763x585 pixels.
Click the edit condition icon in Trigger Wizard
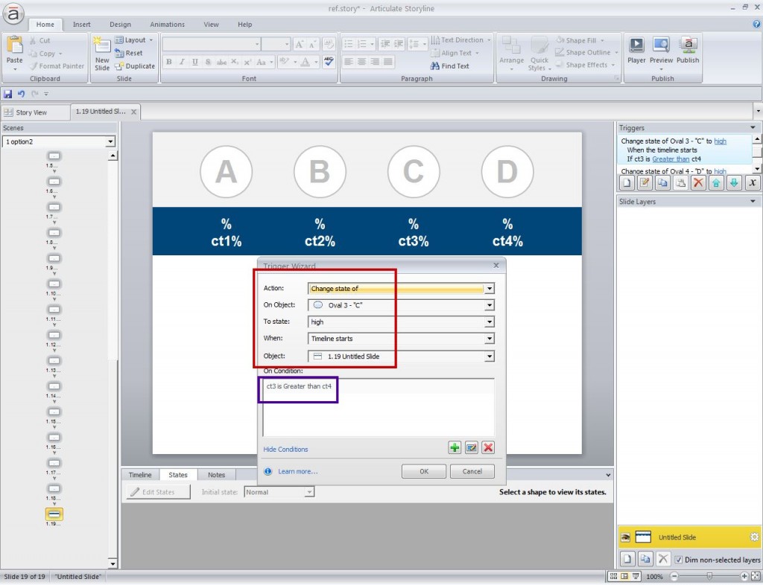pos(471,447)
